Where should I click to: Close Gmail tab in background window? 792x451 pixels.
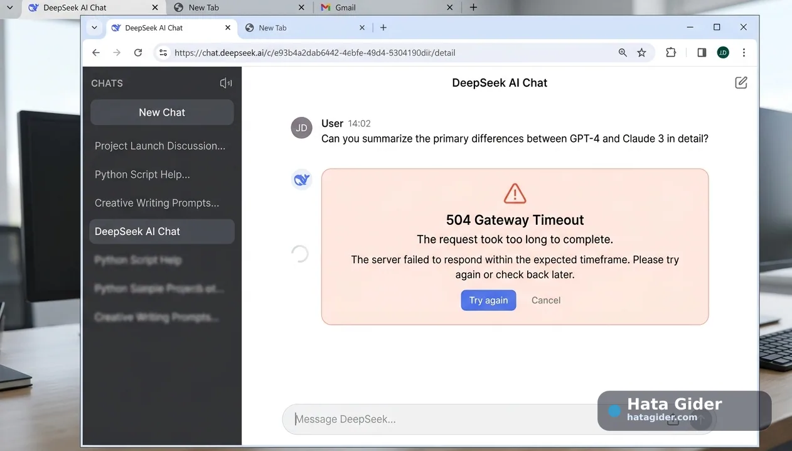[x=449, y=8]
